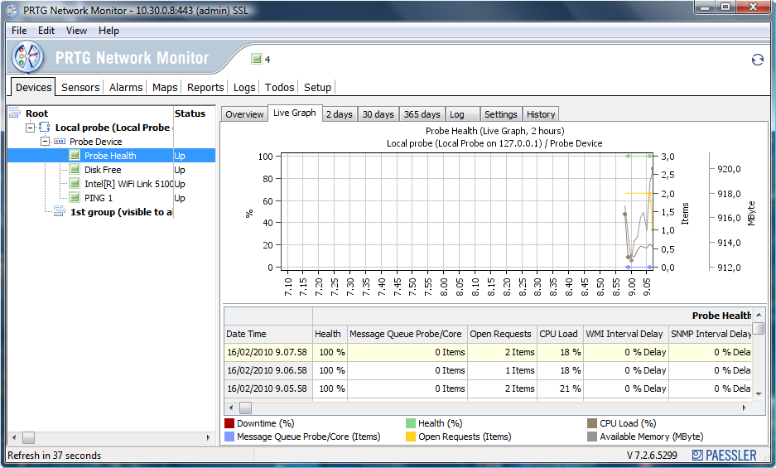Click the Open Requests yellow legend swatch
Viewport: 776px width, 468px height.
(x=410, y=437)
